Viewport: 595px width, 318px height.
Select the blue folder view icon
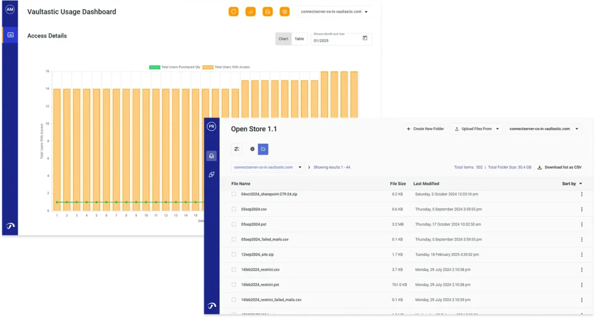click(x=263, y=149)
